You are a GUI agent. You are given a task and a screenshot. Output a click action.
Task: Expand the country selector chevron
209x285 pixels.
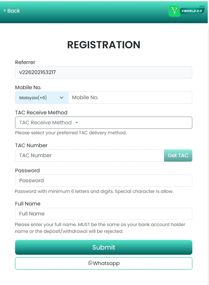pos(62,97)
